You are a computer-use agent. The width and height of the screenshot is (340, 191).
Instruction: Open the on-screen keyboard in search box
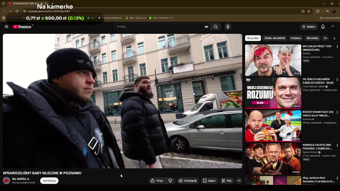tap(206, 27)
